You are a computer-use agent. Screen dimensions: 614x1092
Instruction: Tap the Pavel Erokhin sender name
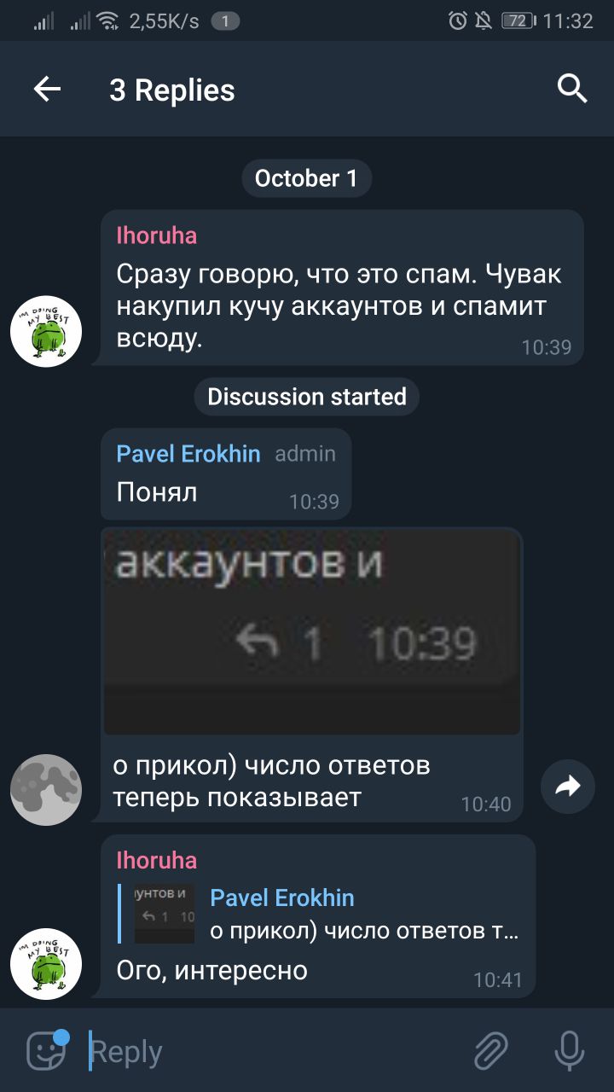pos(188,454)
